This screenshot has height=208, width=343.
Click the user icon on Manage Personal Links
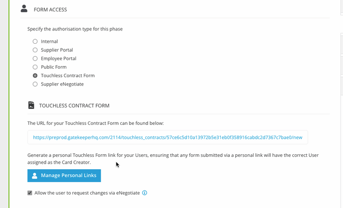tap(34, 176)
